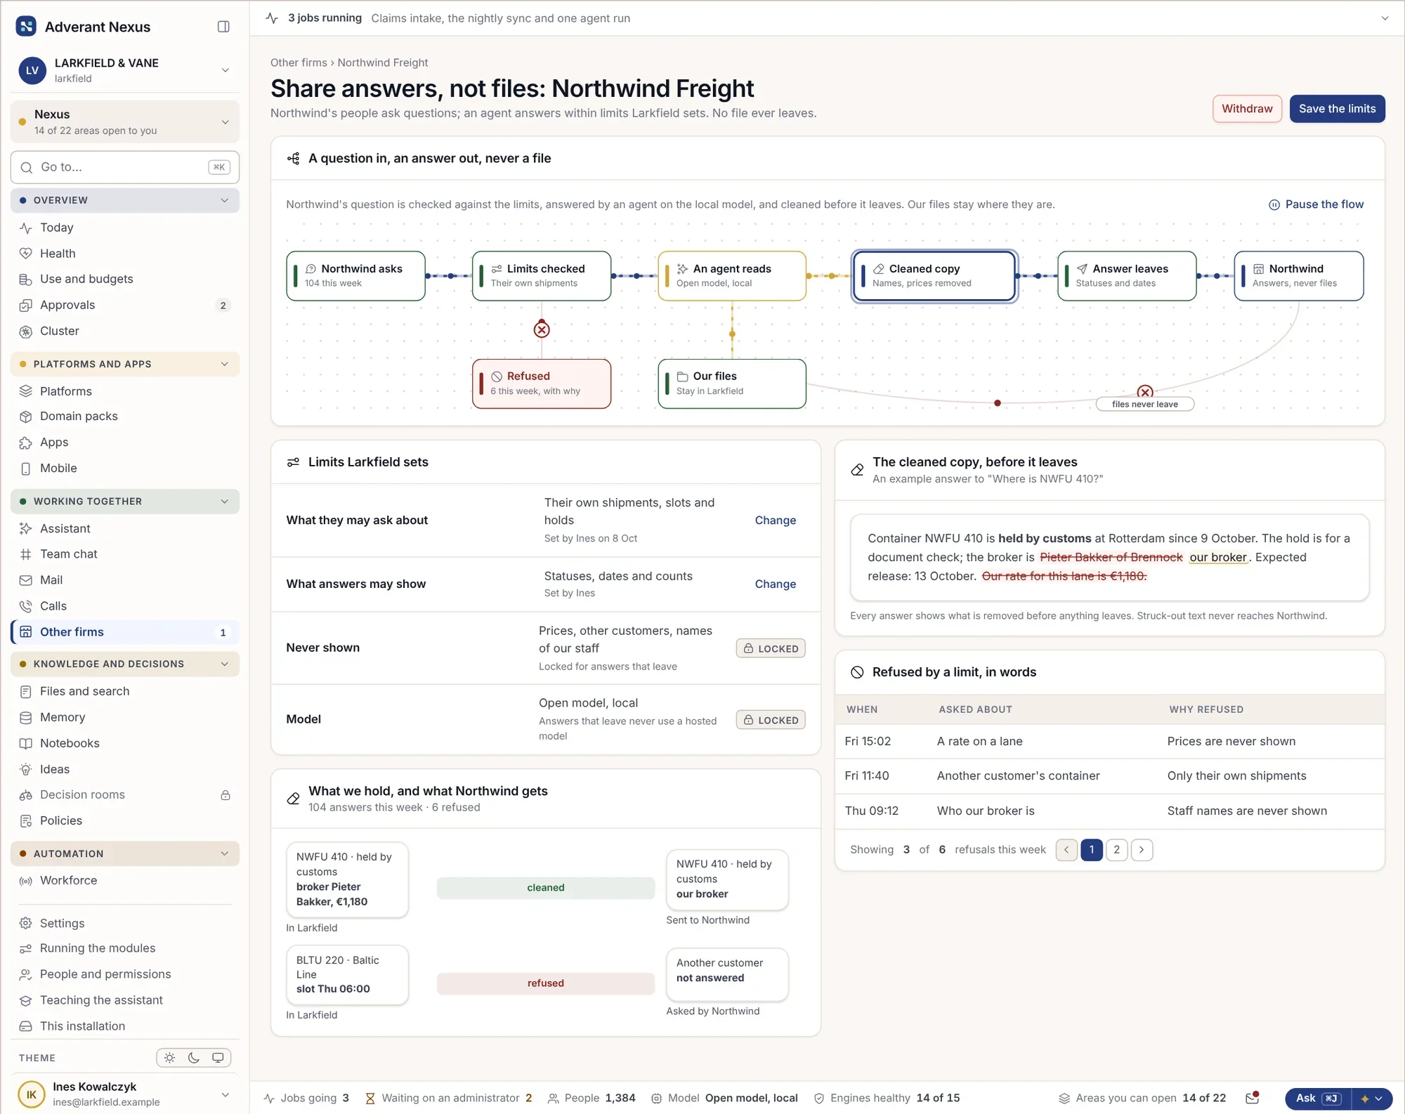Image resolution: width=1405 pixels, height=1114 pixels.
Task: Open Workforce under Automation
Action: tap(125, 881)
